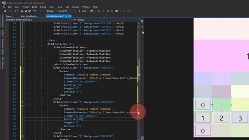Viewport: 249px width, 140px height.
Task: Click the Save All toolbar icon
Action: click(x=30, y=11)
